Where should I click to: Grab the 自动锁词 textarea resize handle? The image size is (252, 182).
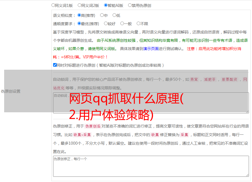coord(247,112)
